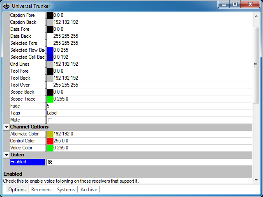Viewport: 263px width, 197px height.
Task: Close the Universal Trunker window
Action: pyautogui.click(x=250, y=5)
